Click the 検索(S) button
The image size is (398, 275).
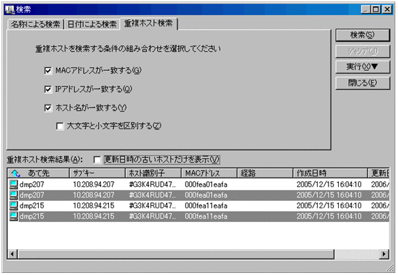[363, 35]
